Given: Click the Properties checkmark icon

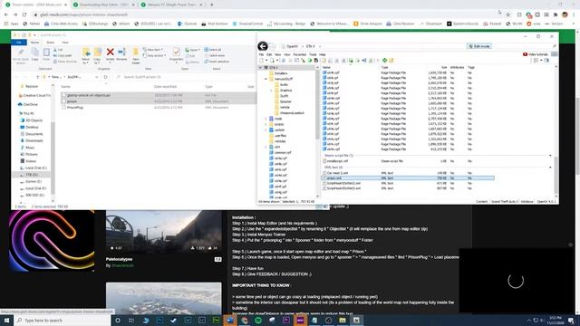Looking at the screenshot, I should click(x=176, y=52).
